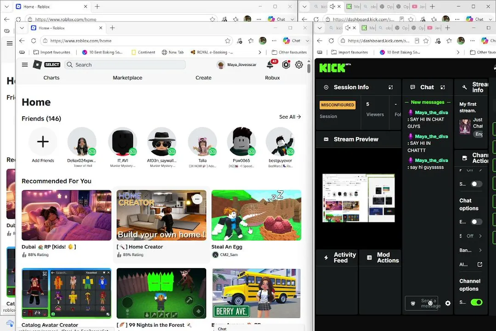Image resolution: width=496 pixels, height=331 pixels.
Task: Open browser profile avatar in front Roblox window
Action: pyautogui.click(x=263, y=40)
